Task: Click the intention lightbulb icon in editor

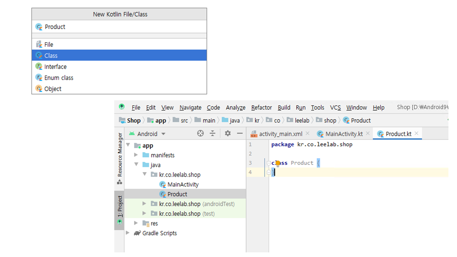Action: [x=277, y=163]
